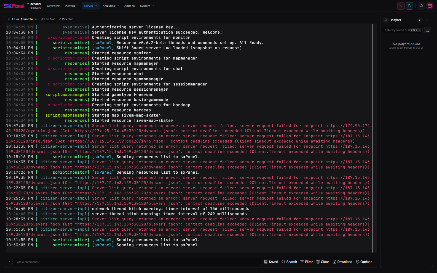Screen dimensions: 437x273
Task: Jump to Last Start in console
Action: tap(48, 19)
